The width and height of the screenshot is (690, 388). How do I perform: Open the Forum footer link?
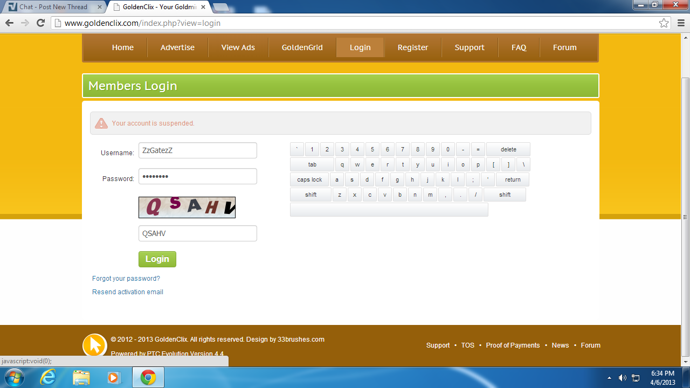pos(591,345)
